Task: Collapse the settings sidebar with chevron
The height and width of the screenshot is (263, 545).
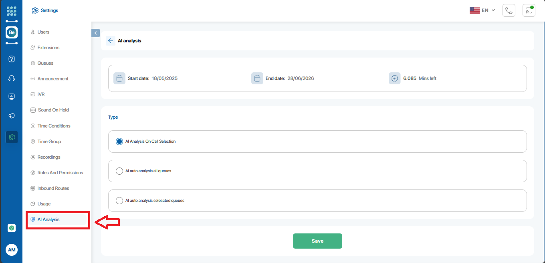Action: [x=95, y=33]
